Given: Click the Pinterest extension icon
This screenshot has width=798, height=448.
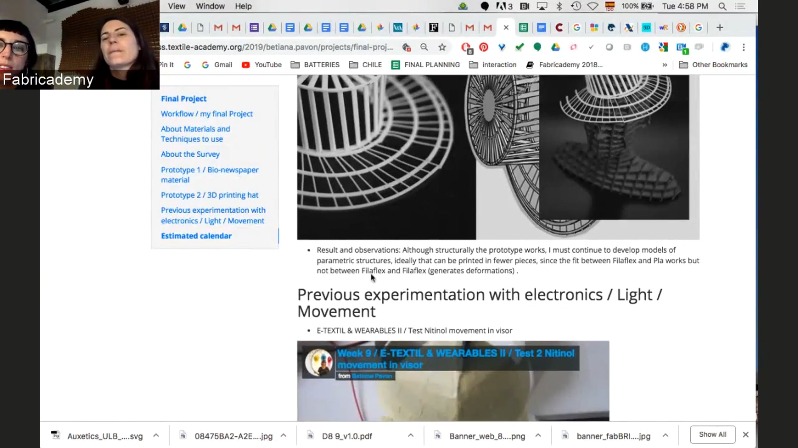Looking at the screenshot, I should click(x=483, y=47).
